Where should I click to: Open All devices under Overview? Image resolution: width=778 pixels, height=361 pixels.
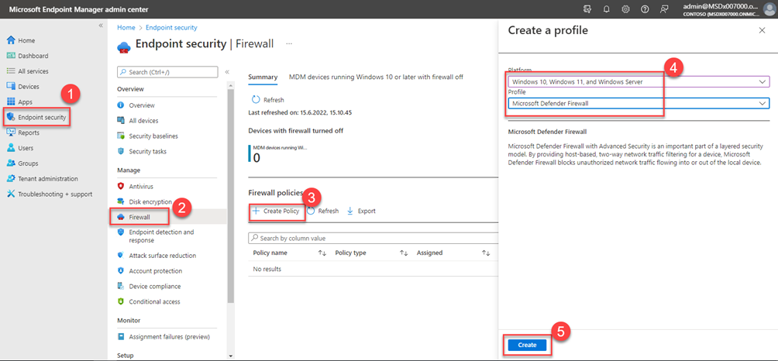pyautogui.click(x=144, y=121)
